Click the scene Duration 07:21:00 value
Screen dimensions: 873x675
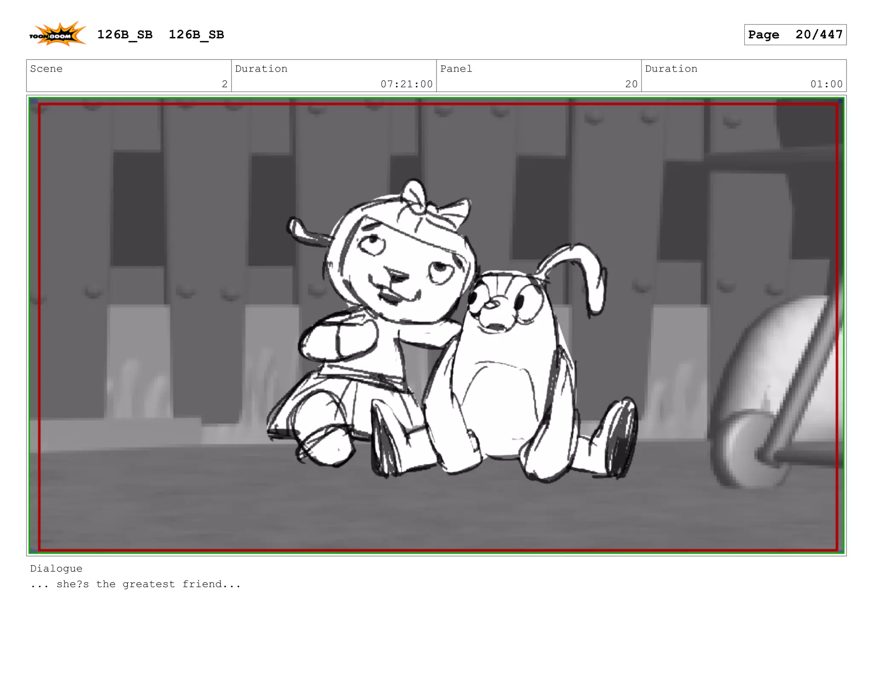406,84
